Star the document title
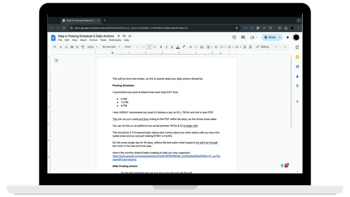The image size is (350, 197). click(119, 36)
